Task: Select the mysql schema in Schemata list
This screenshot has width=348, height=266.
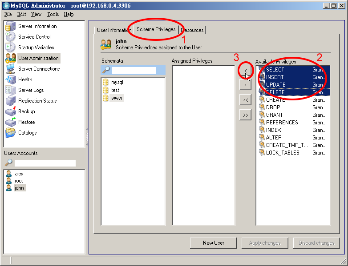Action: 117,82
